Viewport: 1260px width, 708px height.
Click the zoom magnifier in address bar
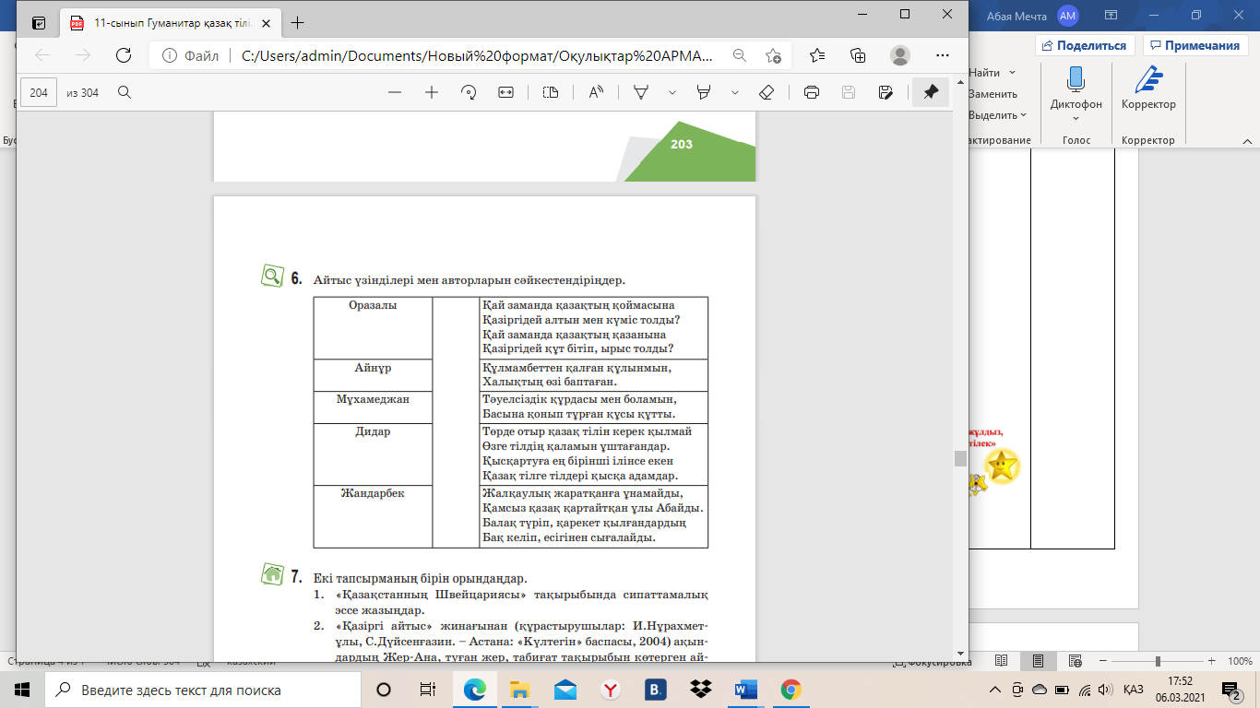coord(739,55)
